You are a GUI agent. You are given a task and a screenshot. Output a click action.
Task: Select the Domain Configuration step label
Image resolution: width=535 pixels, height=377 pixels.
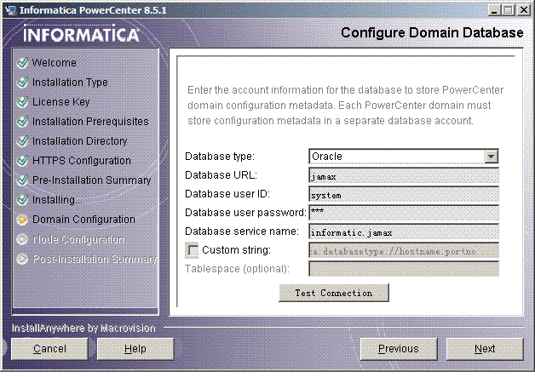(83, 220)
